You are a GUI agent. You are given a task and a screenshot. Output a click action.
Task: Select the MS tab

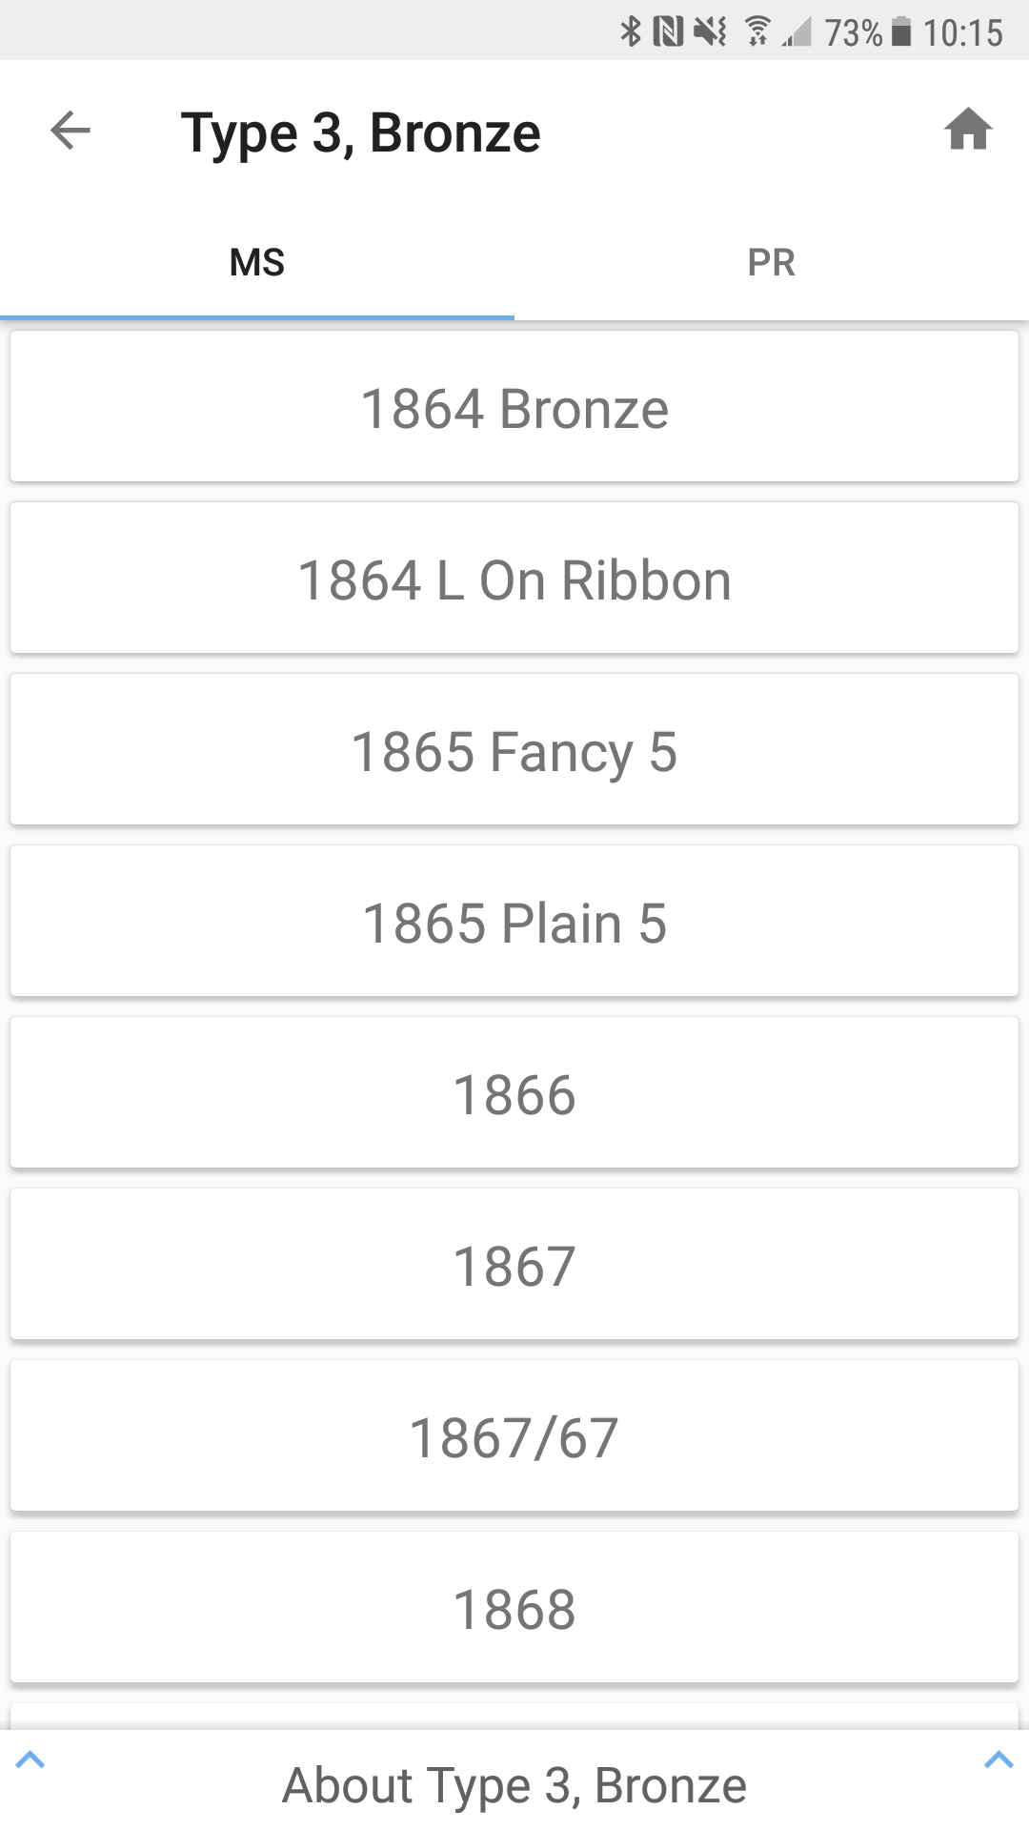click(x=257, y=262)
